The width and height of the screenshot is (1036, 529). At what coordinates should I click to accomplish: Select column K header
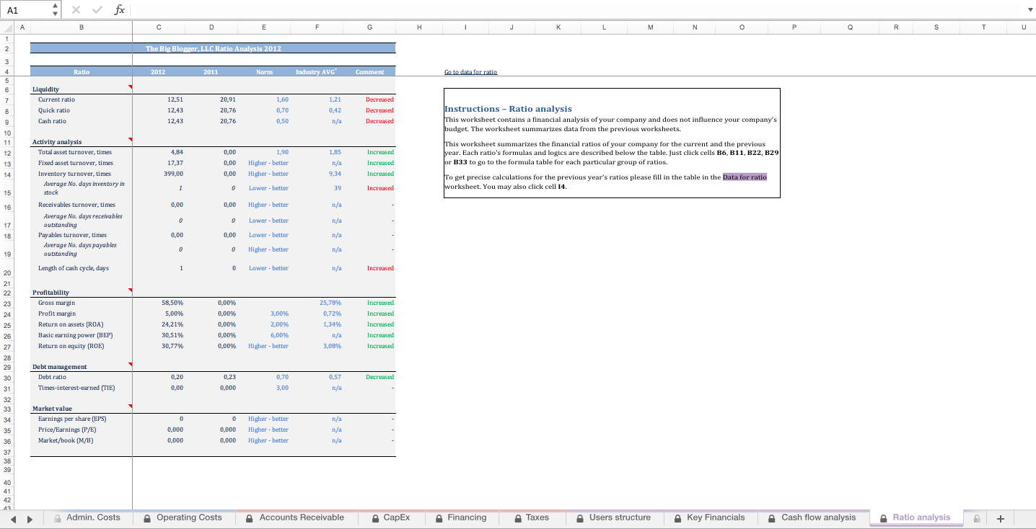pos(558,27)
